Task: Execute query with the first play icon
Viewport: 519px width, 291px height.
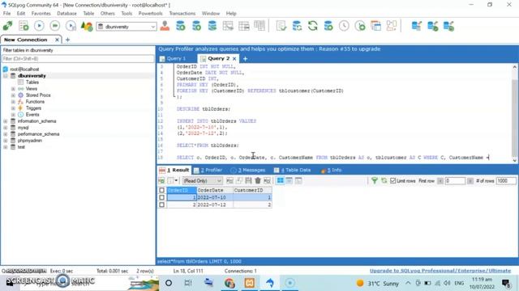Action: pos(39,26)
